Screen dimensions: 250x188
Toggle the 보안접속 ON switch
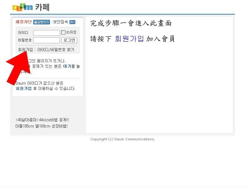click(x=72, y=22)
